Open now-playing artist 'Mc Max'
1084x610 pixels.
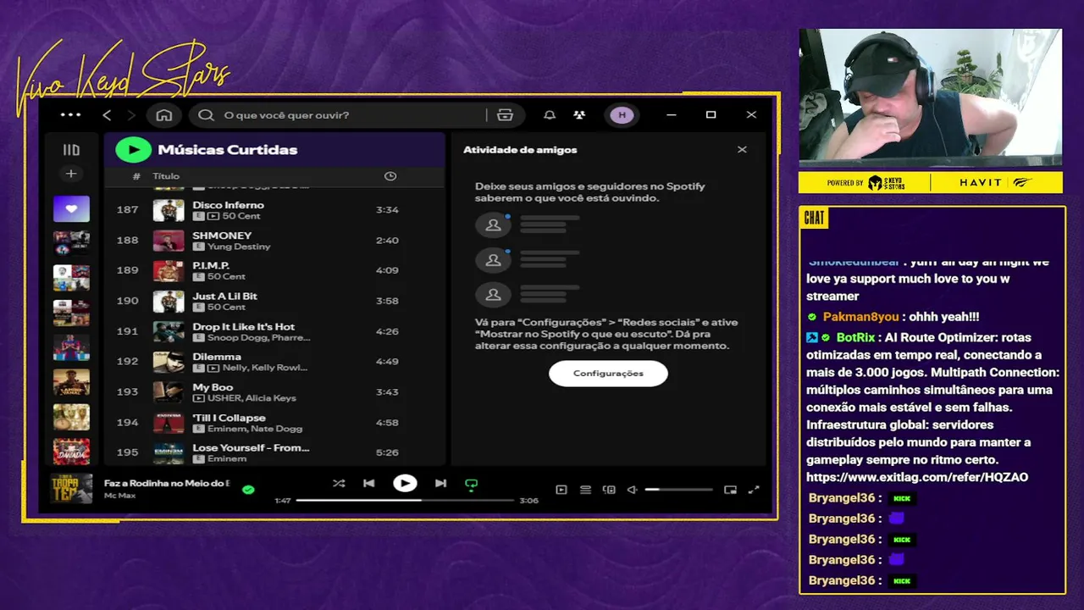[x=119, y=495]
